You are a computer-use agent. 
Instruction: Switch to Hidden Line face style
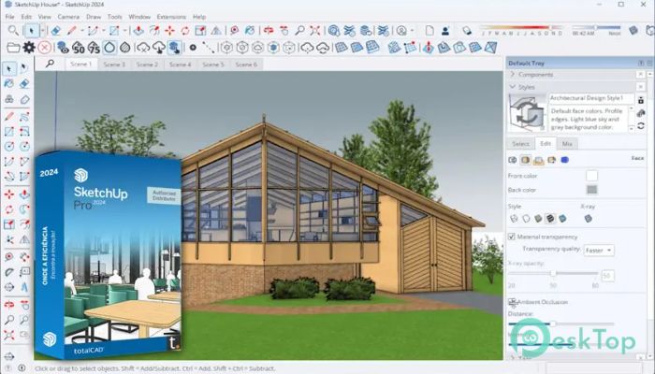coord(526,218)
